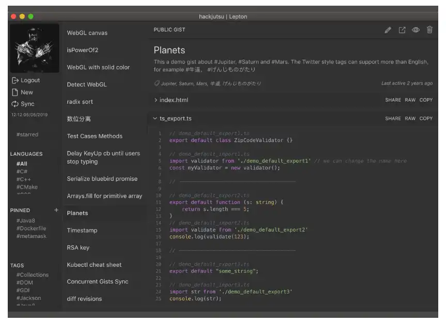
Task: Open the isPowerOf2 gist
Action: coord(83,50)
